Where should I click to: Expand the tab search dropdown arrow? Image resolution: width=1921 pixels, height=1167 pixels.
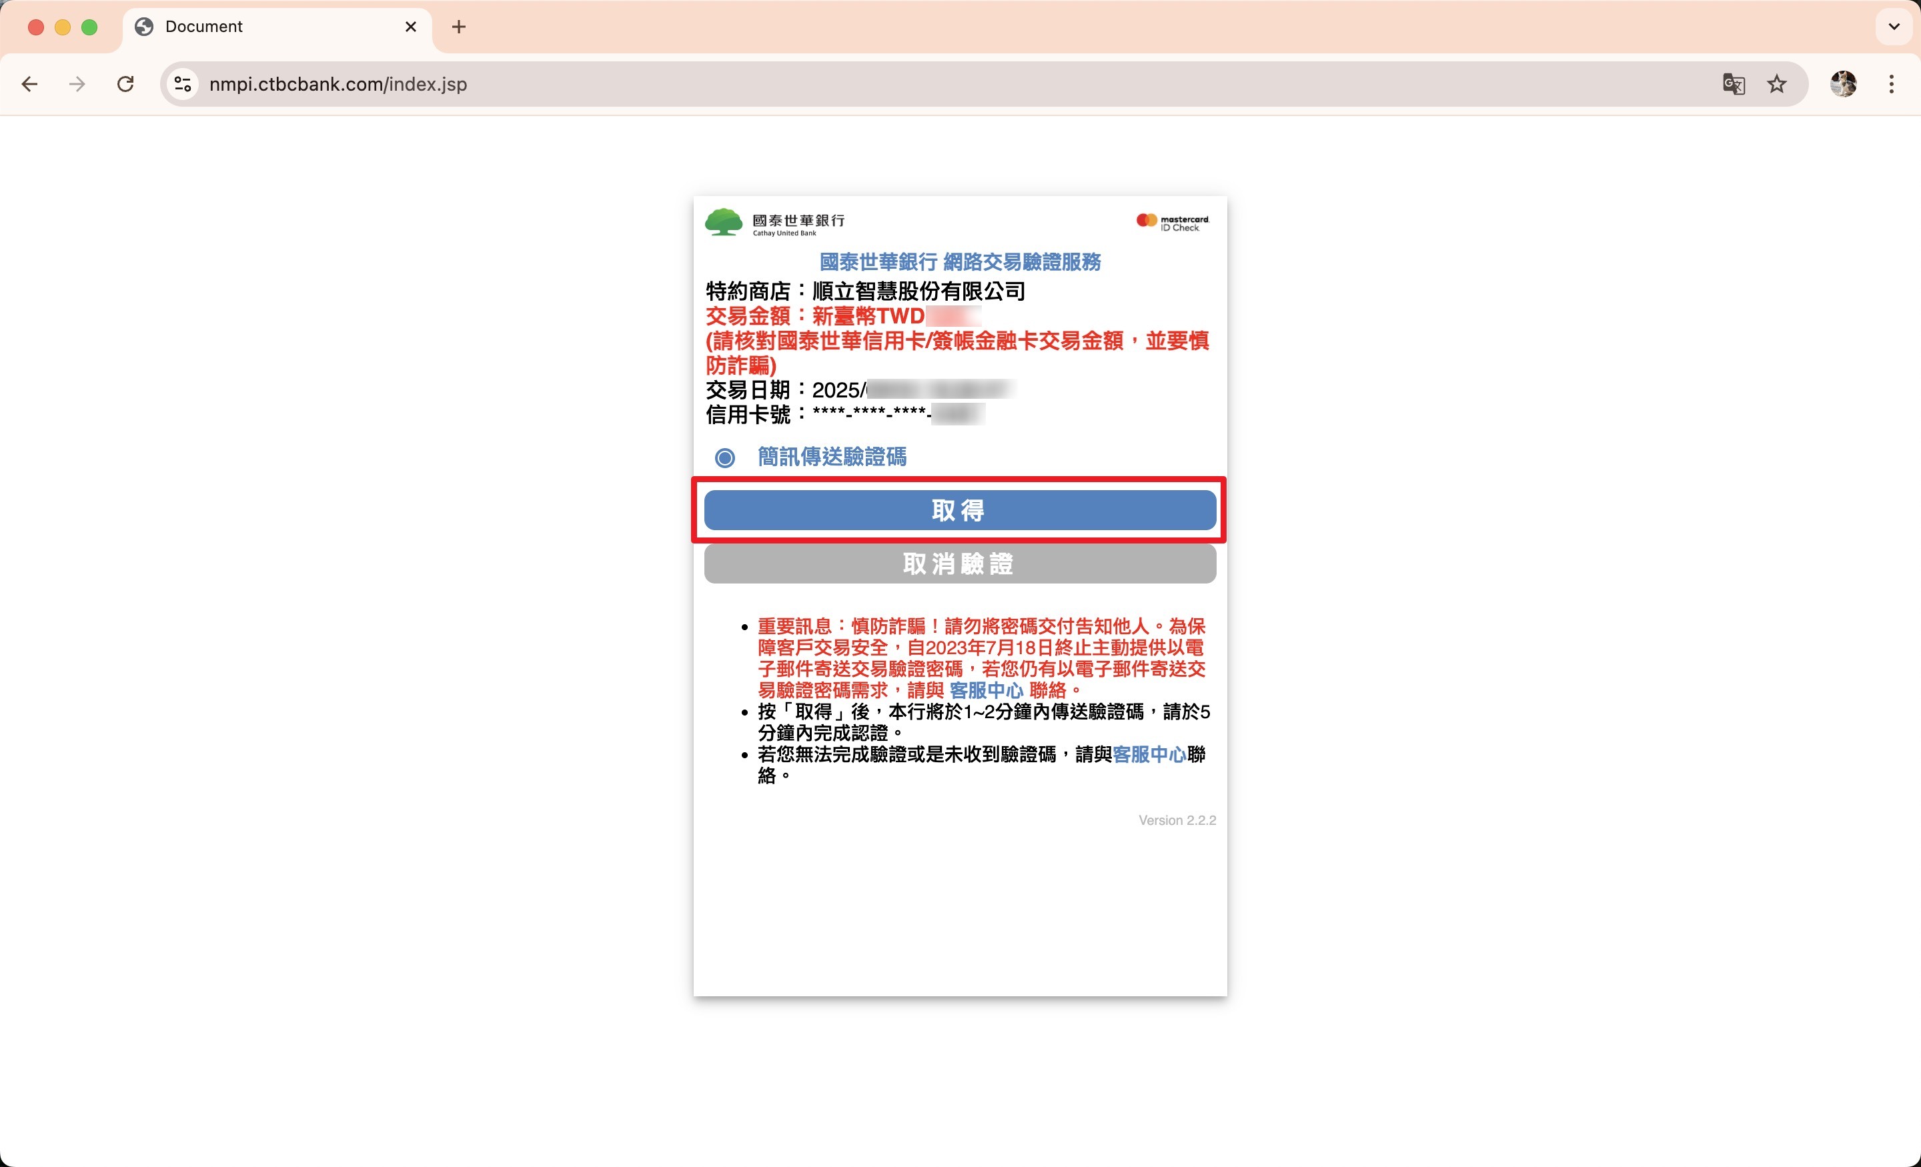pyautogui.click(x=1894, y=27)
